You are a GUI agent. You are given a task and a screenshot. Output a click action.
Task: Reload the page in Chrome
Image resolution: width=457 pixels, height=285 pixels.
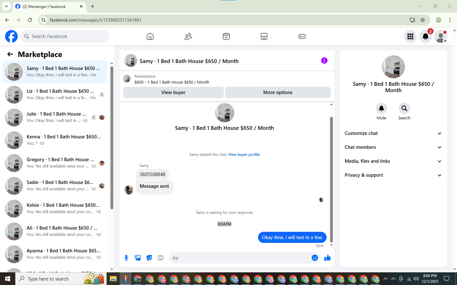pos(30,20)
